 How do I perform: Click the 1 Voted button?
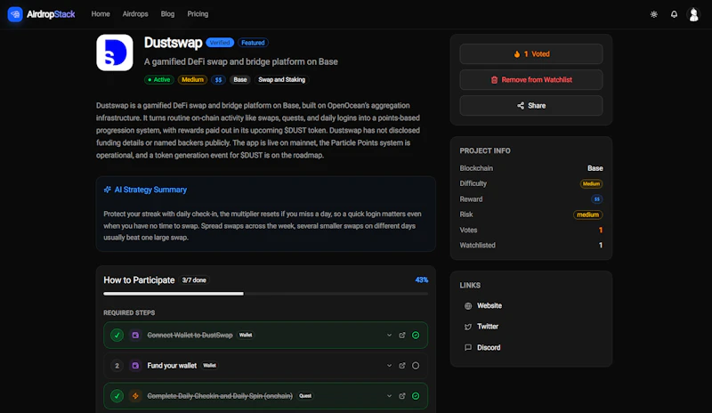pyautogui.click(x=531, y=54)
